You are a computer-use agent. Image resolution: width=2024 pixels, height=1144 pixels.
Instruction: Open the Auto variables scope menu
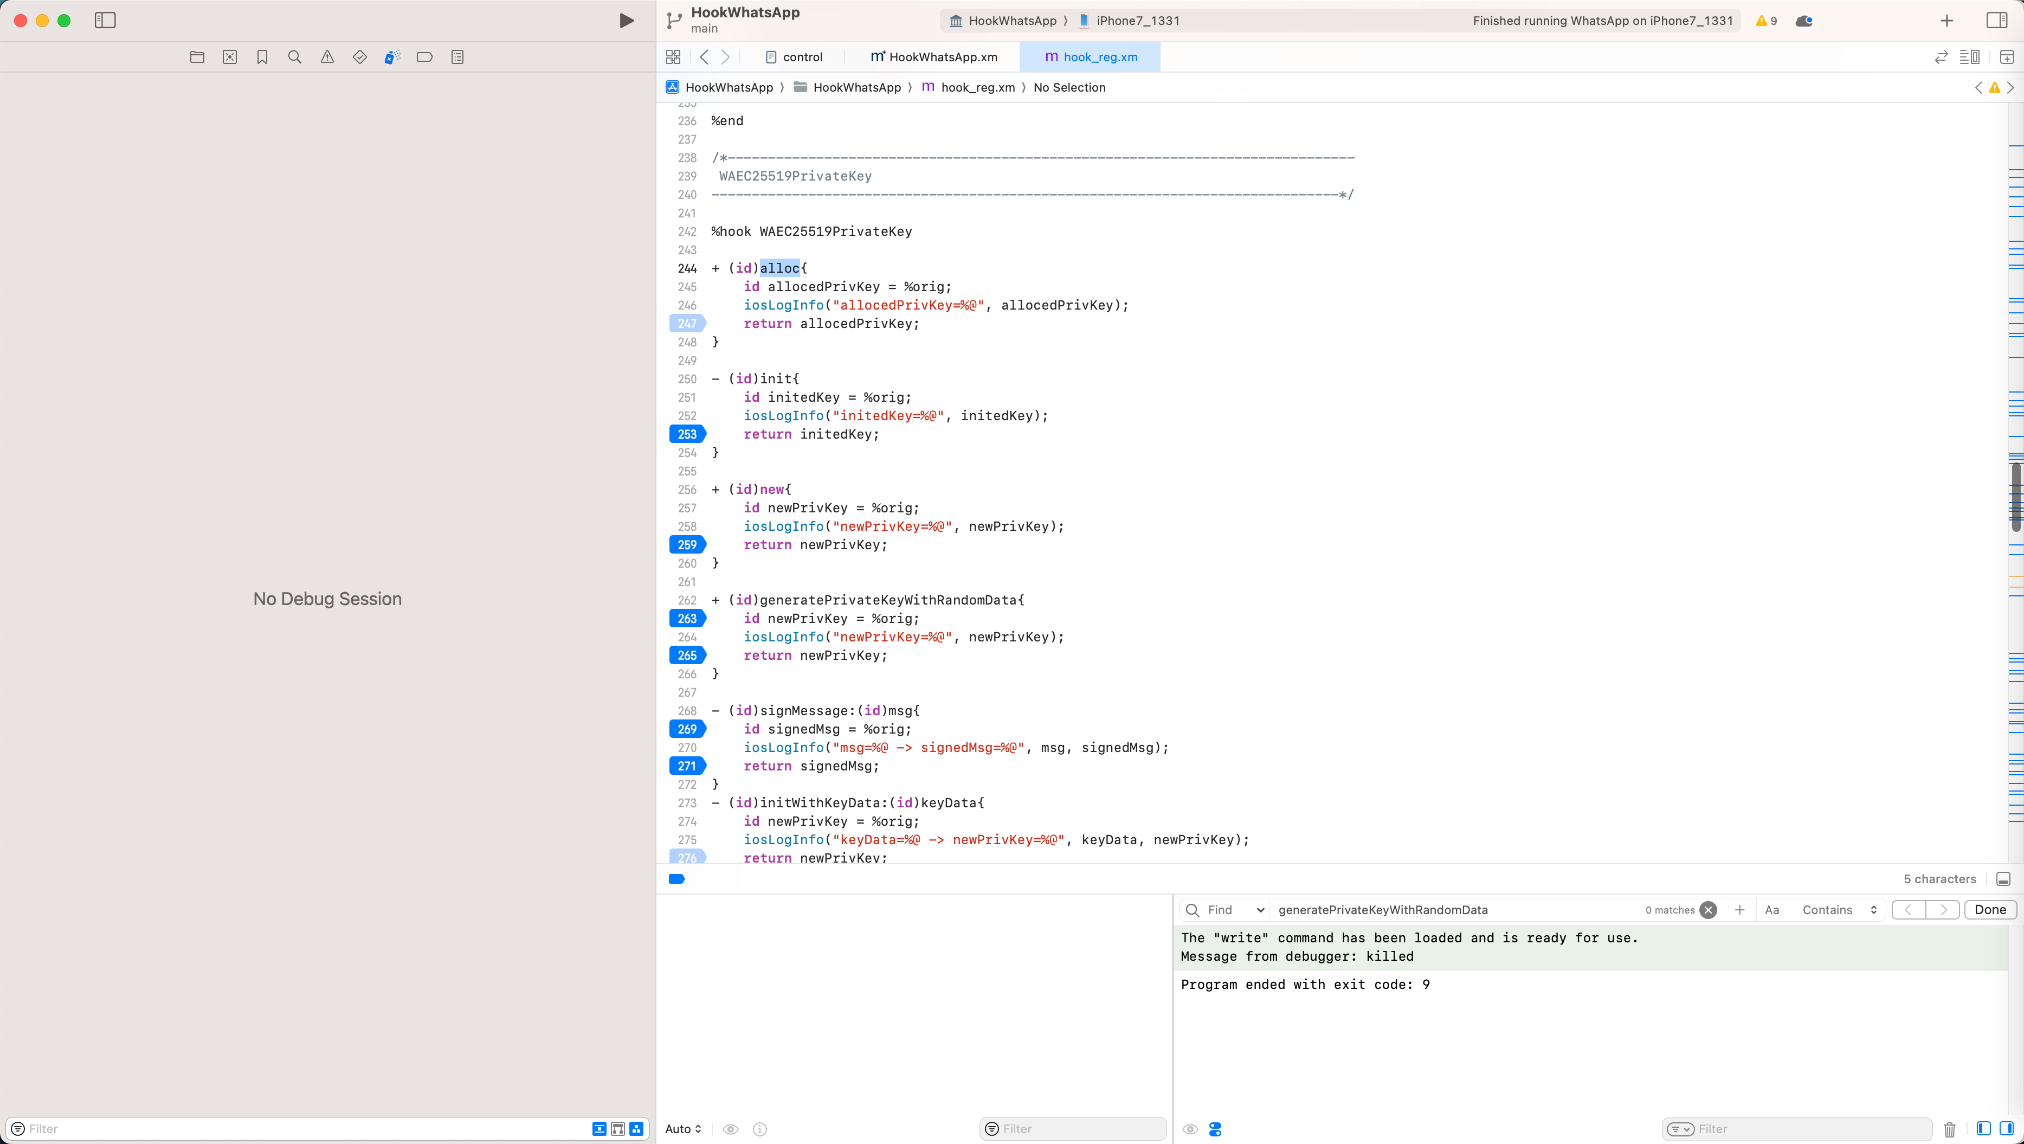pyautogui.click(x=683, y=1129)
